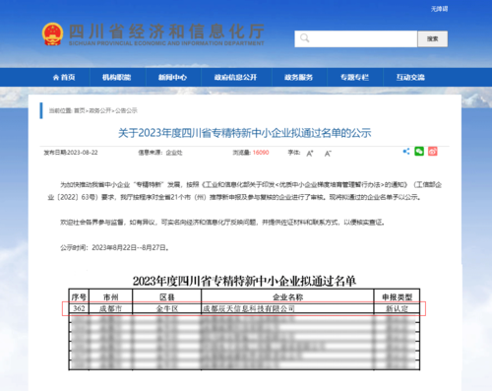Click the 公示时间 date line

(x=115, y=247)
